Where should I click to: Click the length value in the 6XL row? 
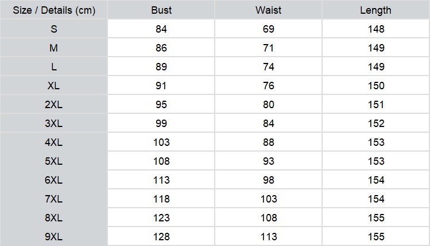(x=376, y=180)
